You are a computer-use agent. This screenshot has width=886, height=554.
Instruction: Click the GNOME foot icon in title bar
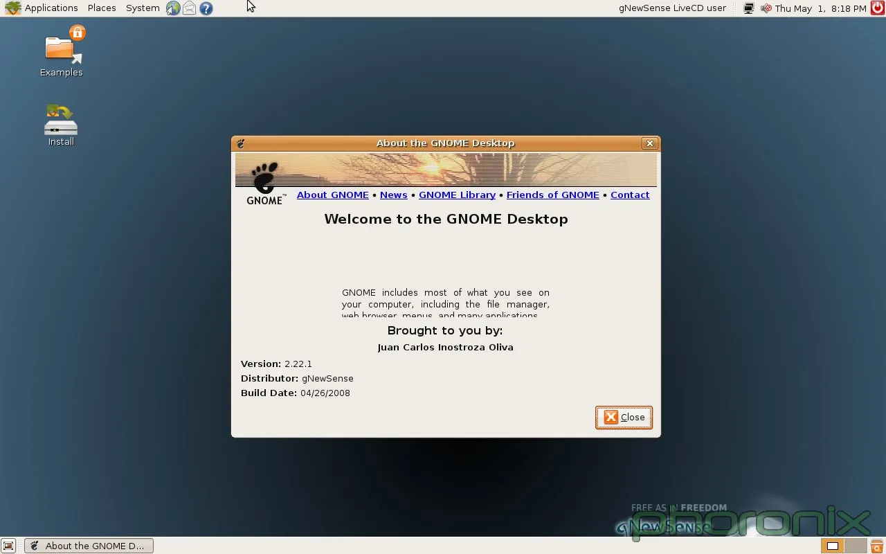point(241,143)
